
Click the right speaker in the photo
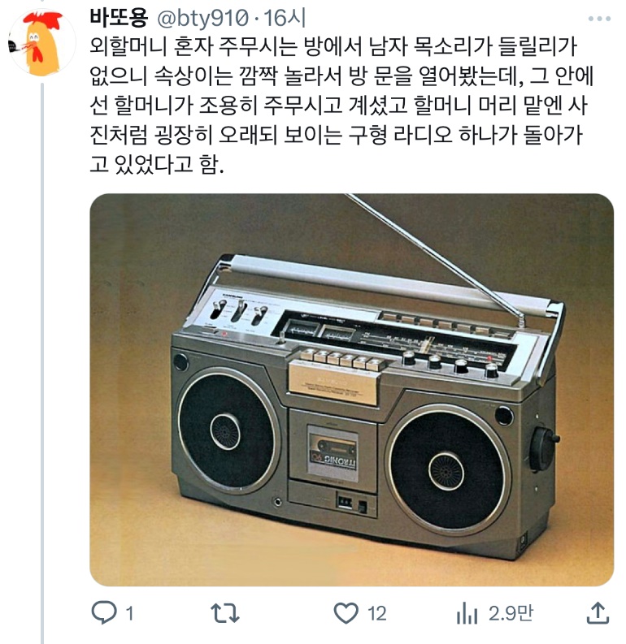click(447, 470)
